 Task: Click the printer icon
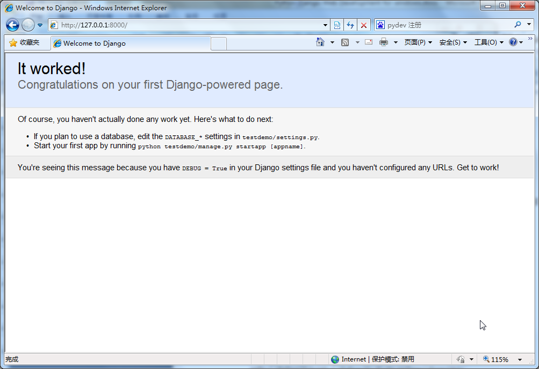383,42
